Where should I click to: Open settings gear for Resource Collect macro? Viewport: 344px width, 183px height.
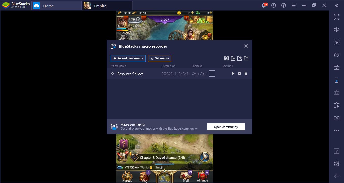click(240, 74)
